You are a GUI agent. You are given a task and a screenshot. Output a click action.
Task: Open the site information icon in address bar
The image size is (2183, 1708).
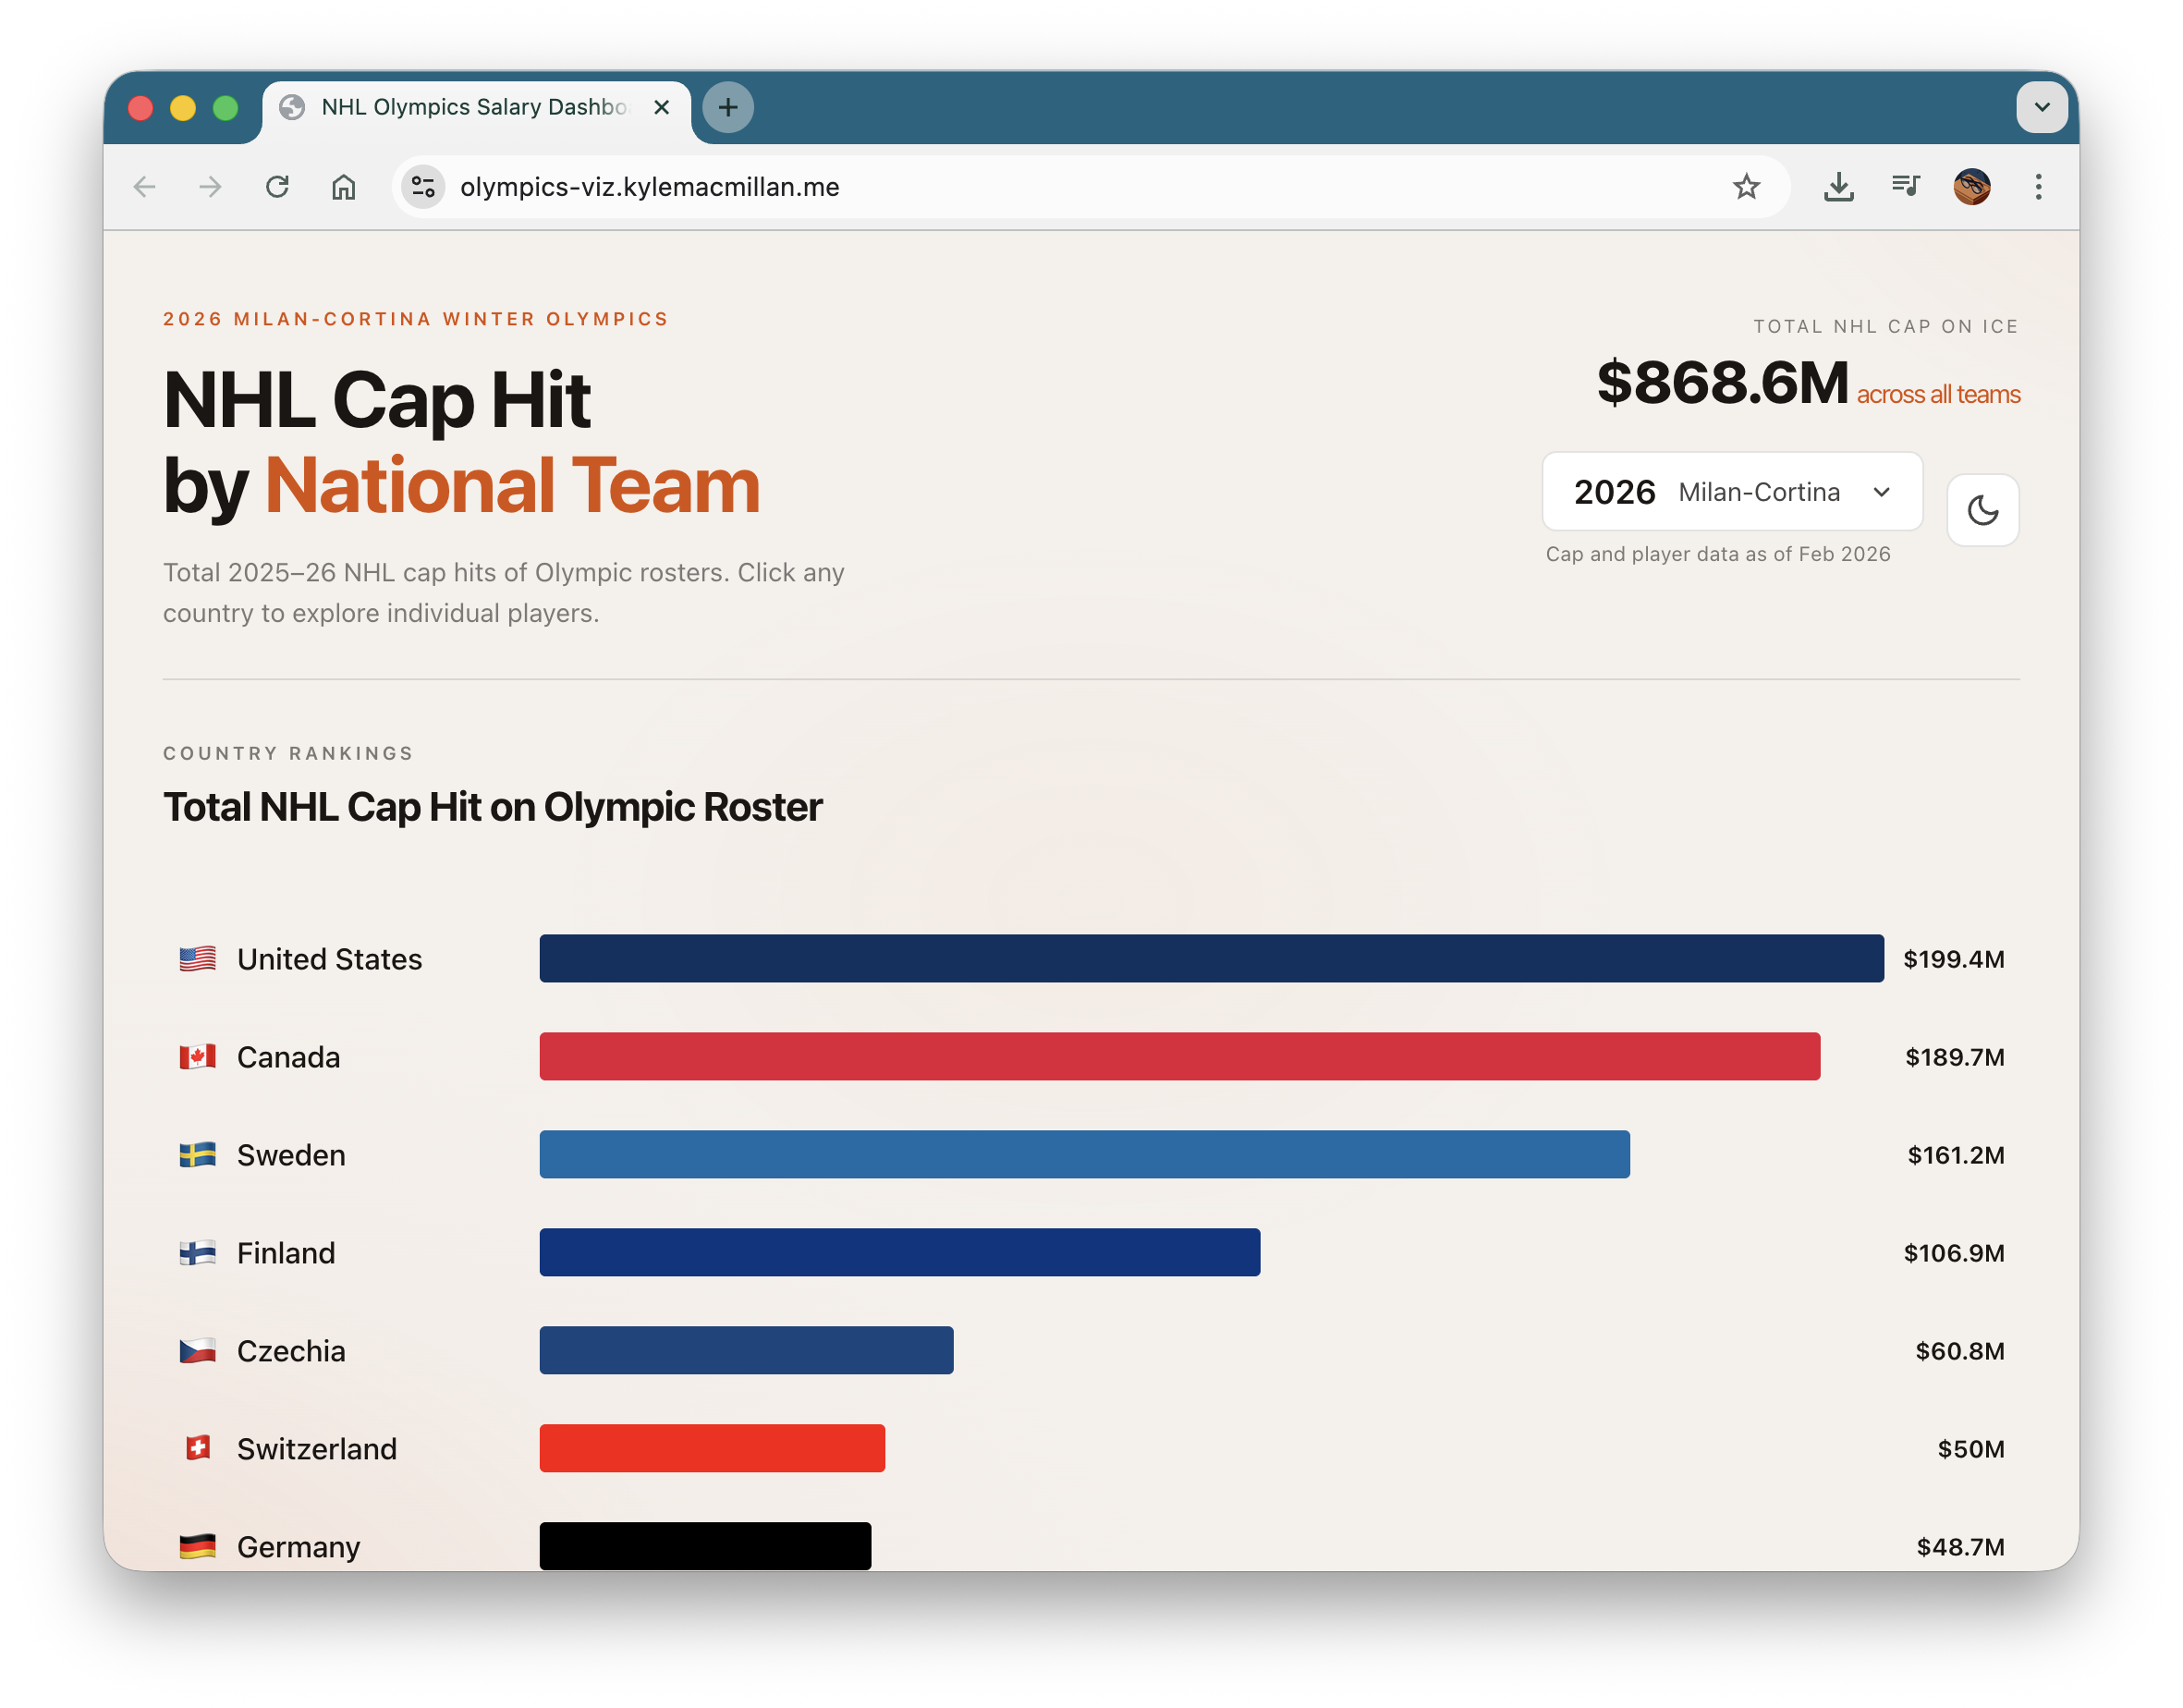pyautogui.click(x=422, y=186)
